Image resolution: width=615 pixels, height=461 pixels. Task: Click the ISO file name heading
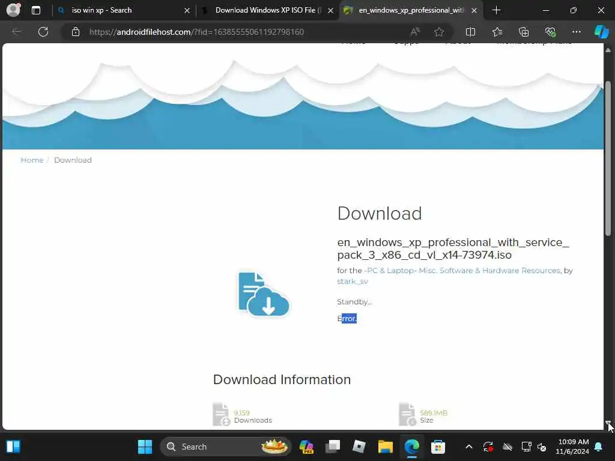[x=453, y=249]
